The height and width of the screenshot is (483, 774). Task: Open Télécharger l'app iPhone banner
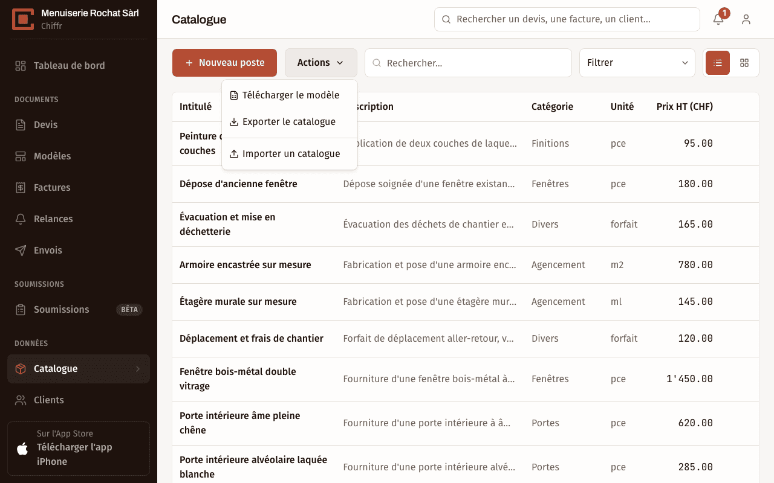(79, 449)
